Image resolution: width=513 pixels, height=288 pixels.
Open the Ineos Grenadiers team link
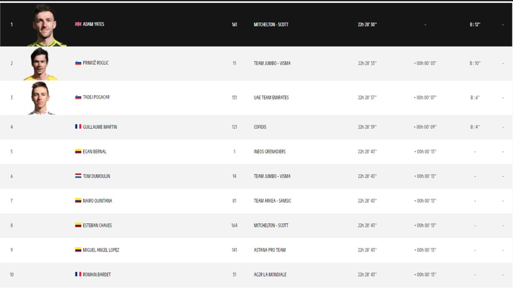coord(269,151)
